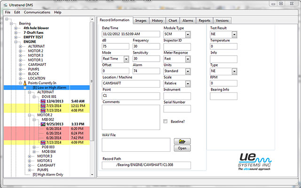The width and height of the screenshot is (301, 188).
Task: Click the Alarm field showing 74
Action: tap(146, 71)
